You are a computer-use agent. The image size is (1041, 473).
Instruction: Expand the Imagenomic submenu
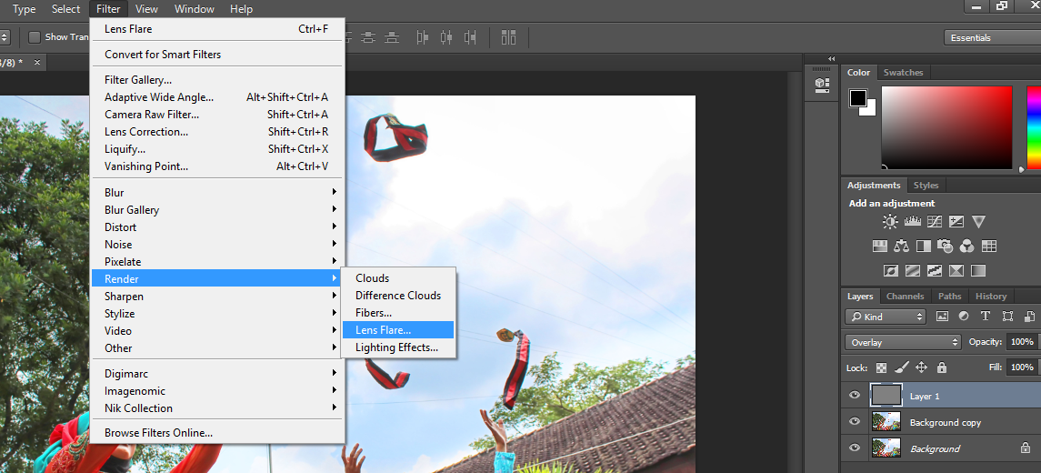pos(218,390)
